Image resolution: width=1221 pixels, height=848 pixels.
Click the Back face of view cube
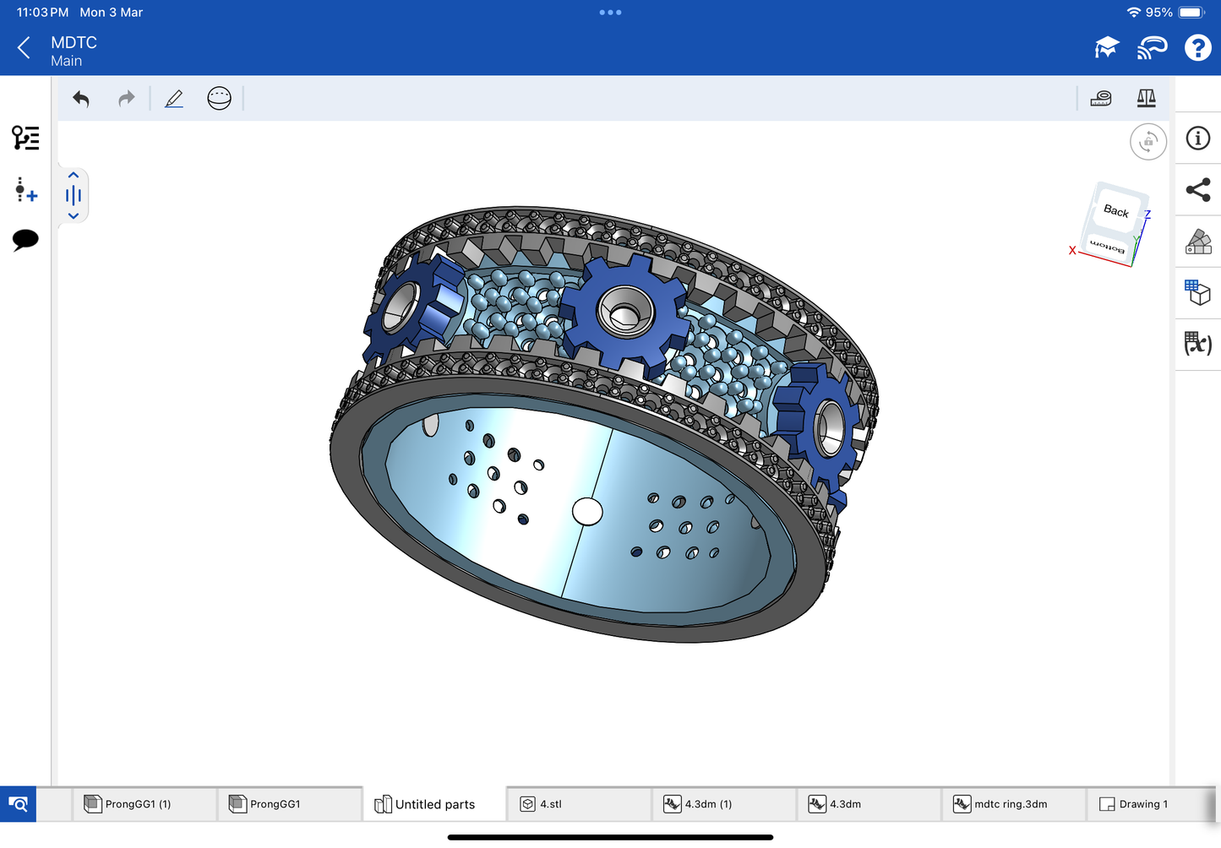(1116, 210)
